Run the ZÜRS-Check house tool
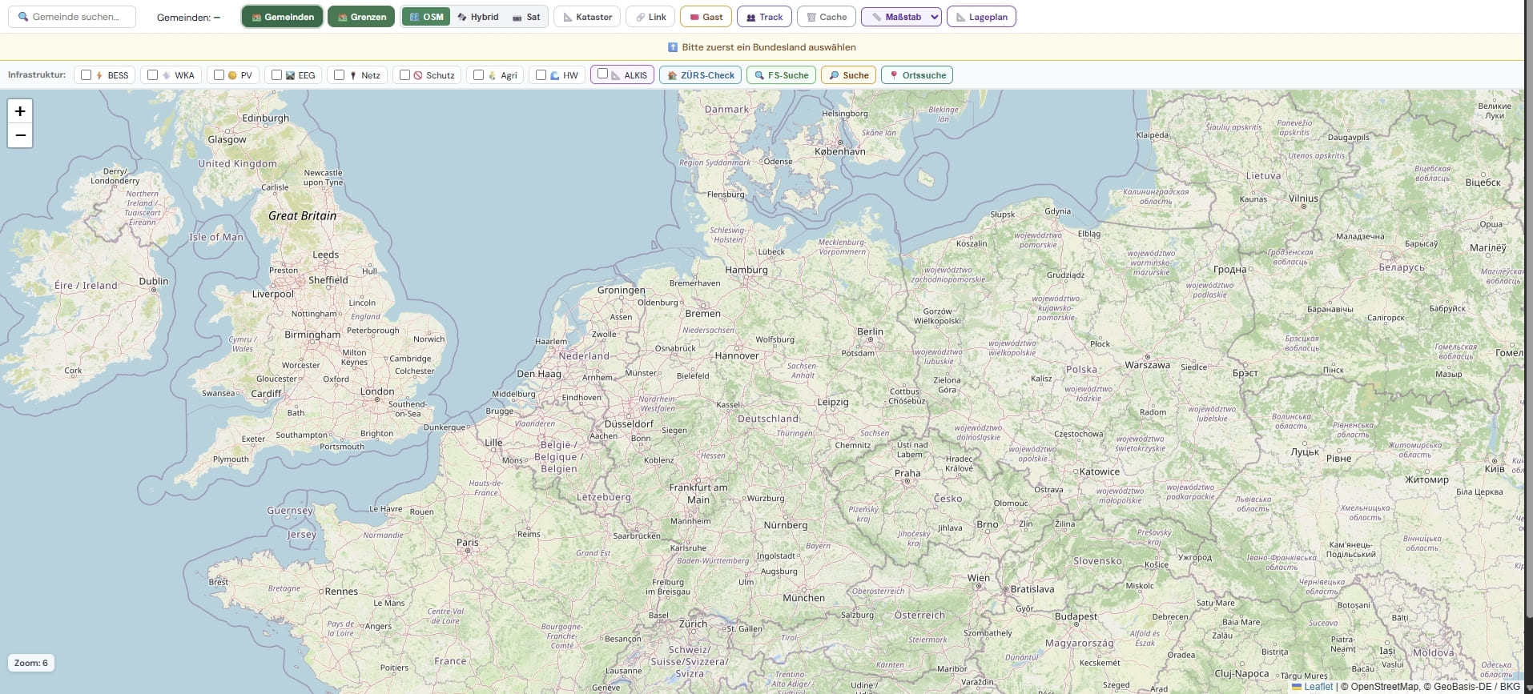This screenshot has width=1533, height=694. 700,75
